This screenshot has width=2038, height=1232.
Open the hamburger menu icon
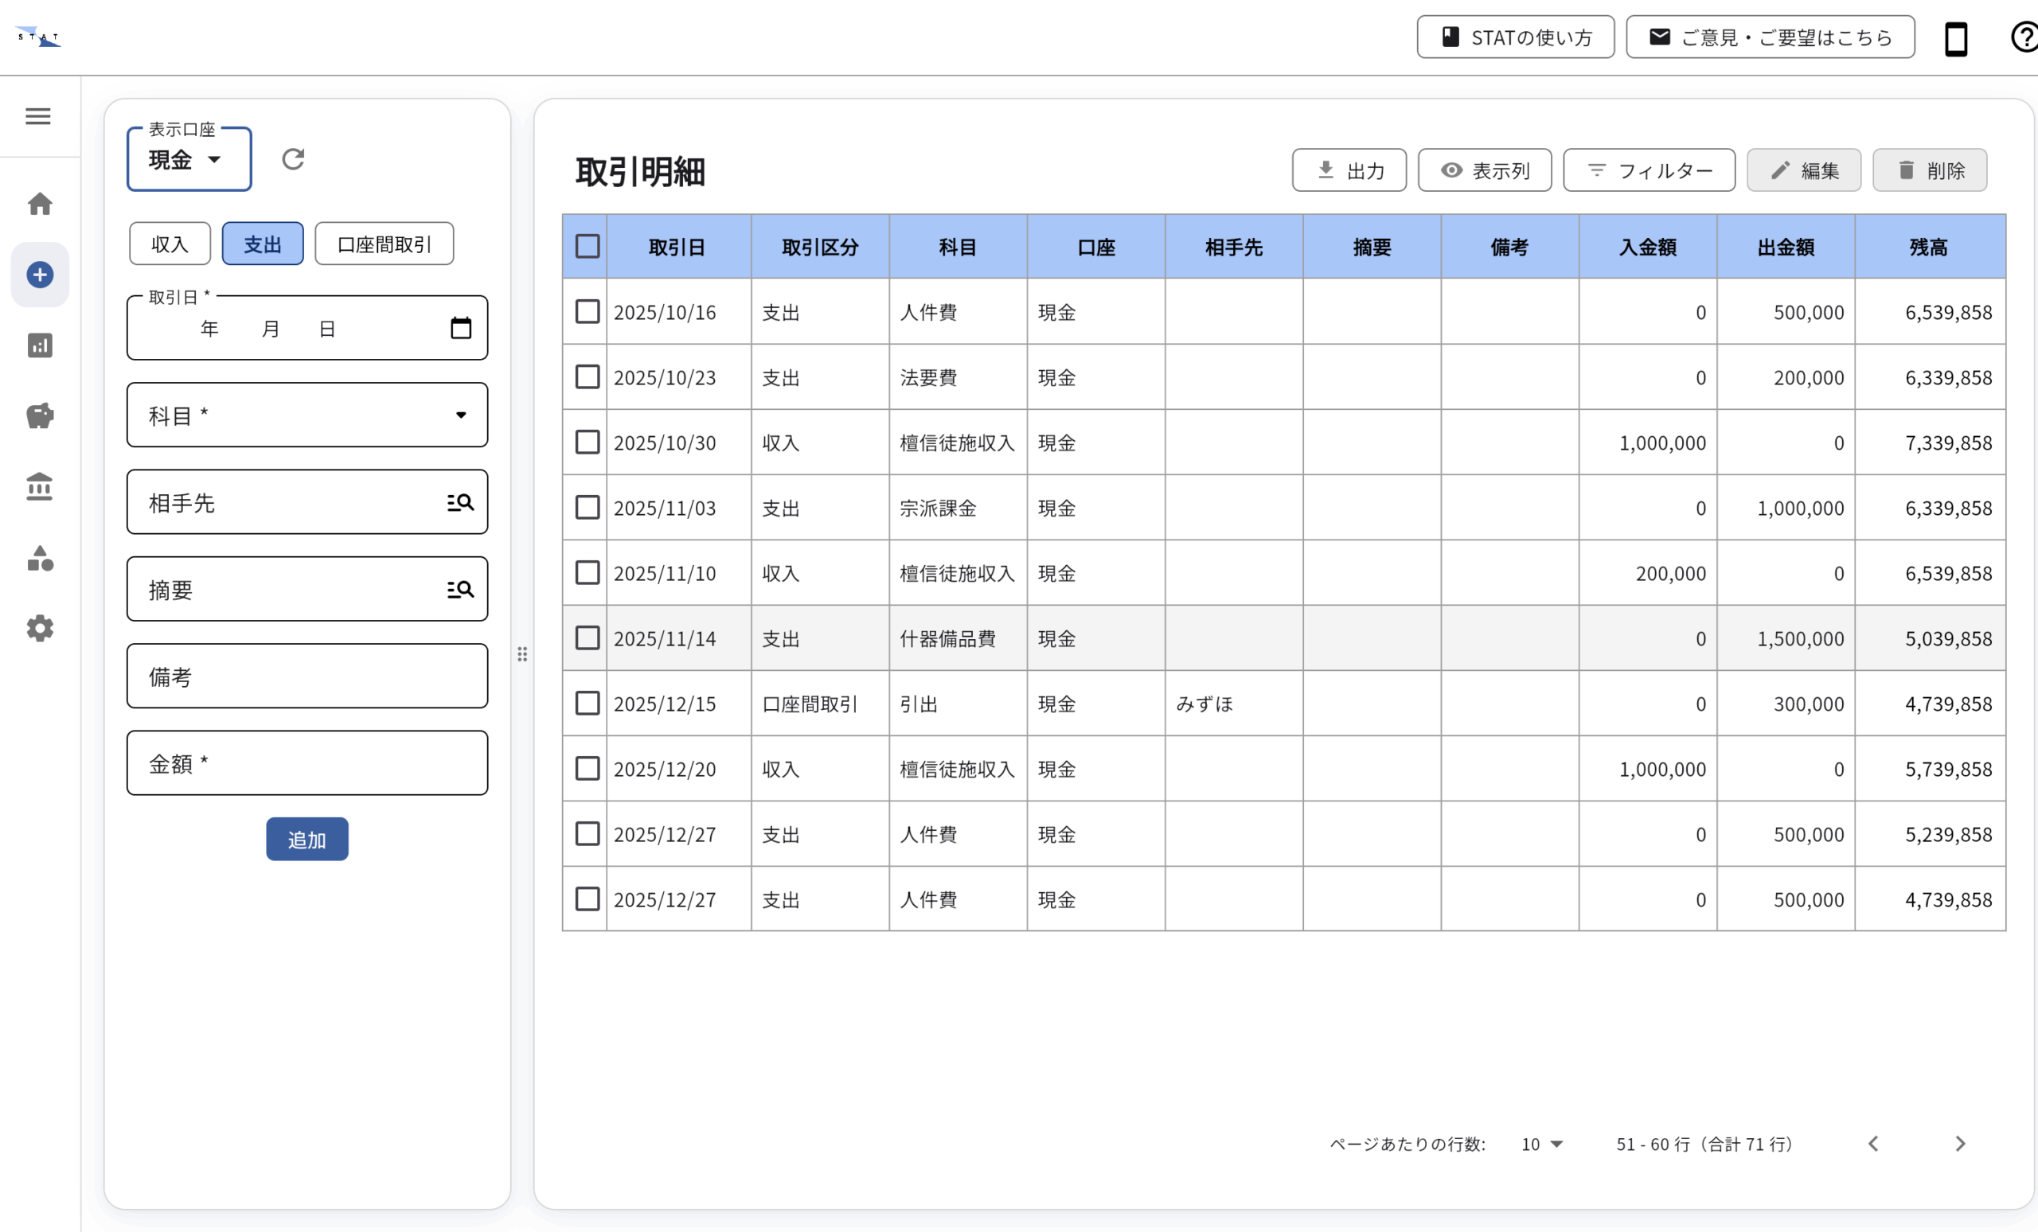pos(38,115)
